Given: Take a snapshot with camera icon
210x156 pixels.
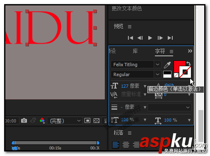Looking at the screenshot, I should 24,120.
